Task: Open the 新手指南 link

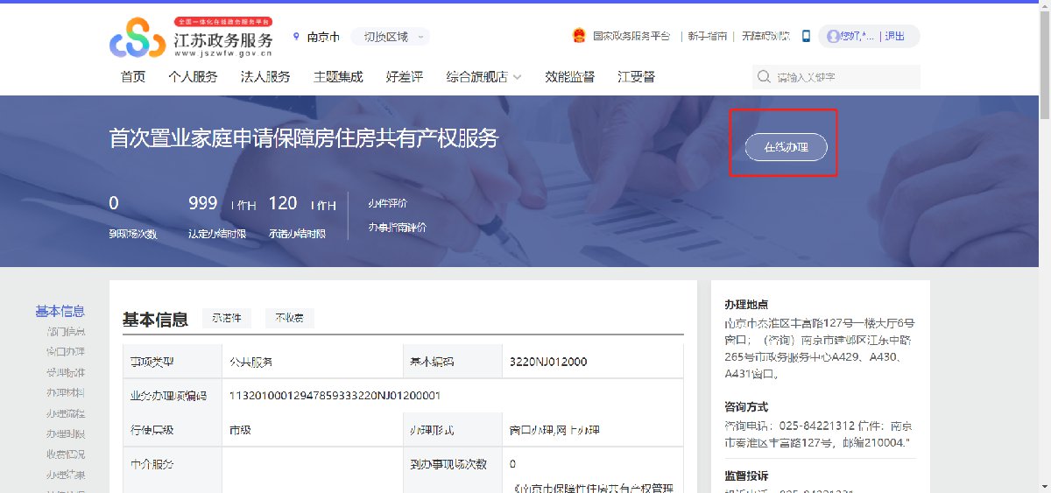Action: (x=706, y=36)
